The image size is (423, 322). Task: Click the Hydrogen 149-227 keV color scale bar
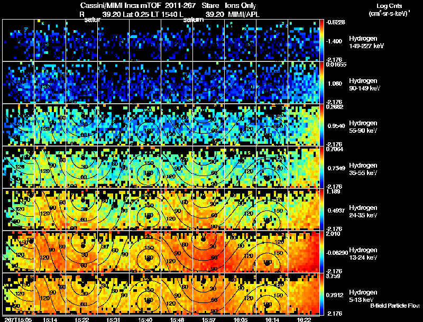[321, 40]
